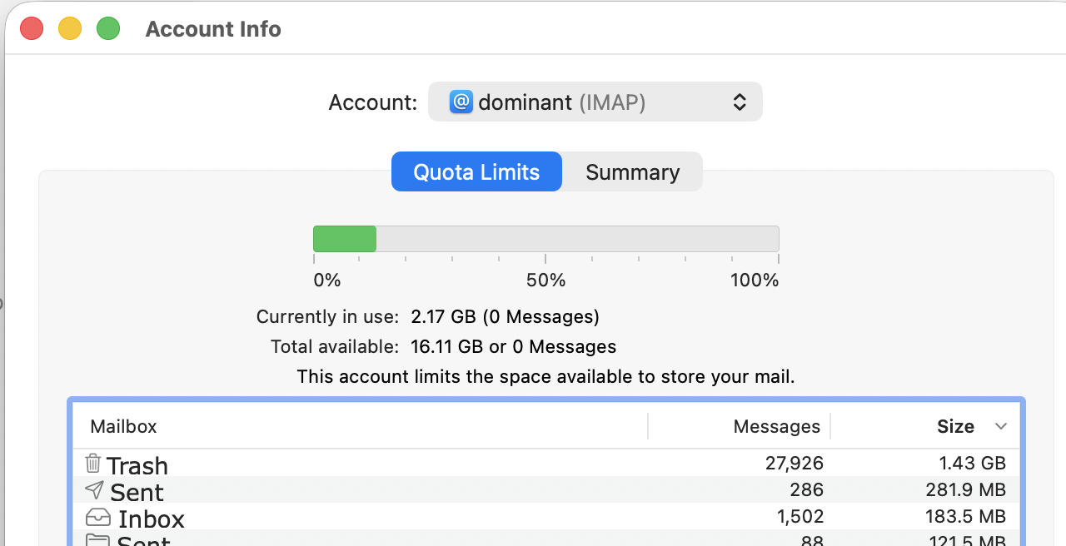Sort by the Messages column header
The width and height of the screenshot is (1066, 546).
pyautogui.click(x=776, y=427)
